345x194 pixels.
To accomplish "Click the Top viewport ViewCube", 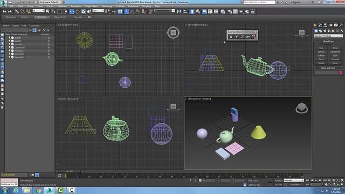I will coord(173,33).
